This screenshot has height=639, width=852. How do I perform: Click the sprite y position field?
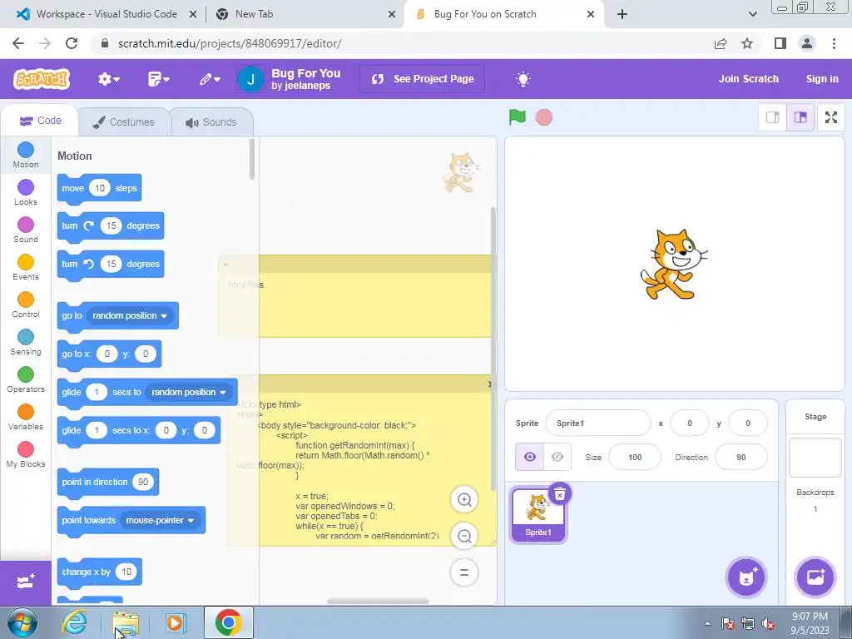(748, 424)
